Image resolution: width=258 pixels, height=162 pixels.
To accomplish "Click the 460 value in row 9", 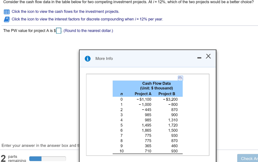I will (x=174, y=146).
